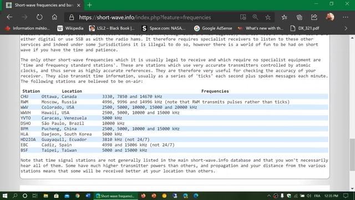Open the notification action center
Image resolution: width=355 pixels, height=200 pixels.
[346, 196]
